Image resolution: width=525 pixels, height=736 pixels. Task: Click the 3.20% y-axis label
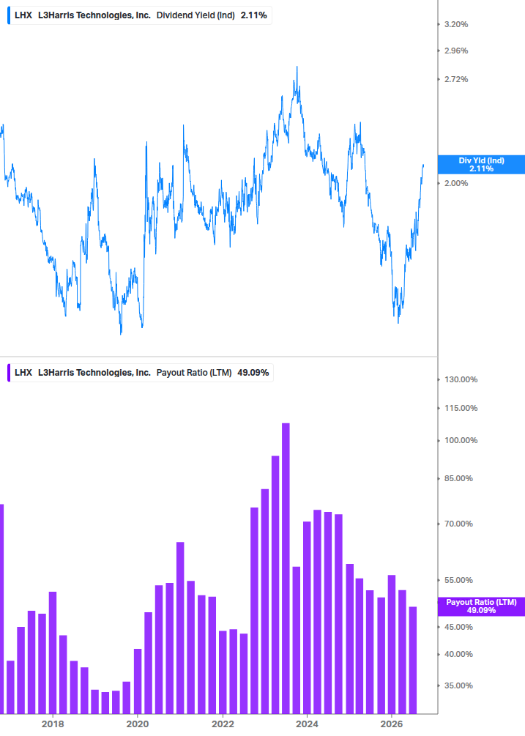[456, 24]
